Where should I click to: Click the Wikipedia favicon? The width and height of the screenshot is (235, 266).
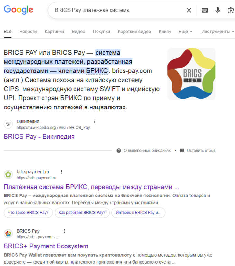(8, 124)
